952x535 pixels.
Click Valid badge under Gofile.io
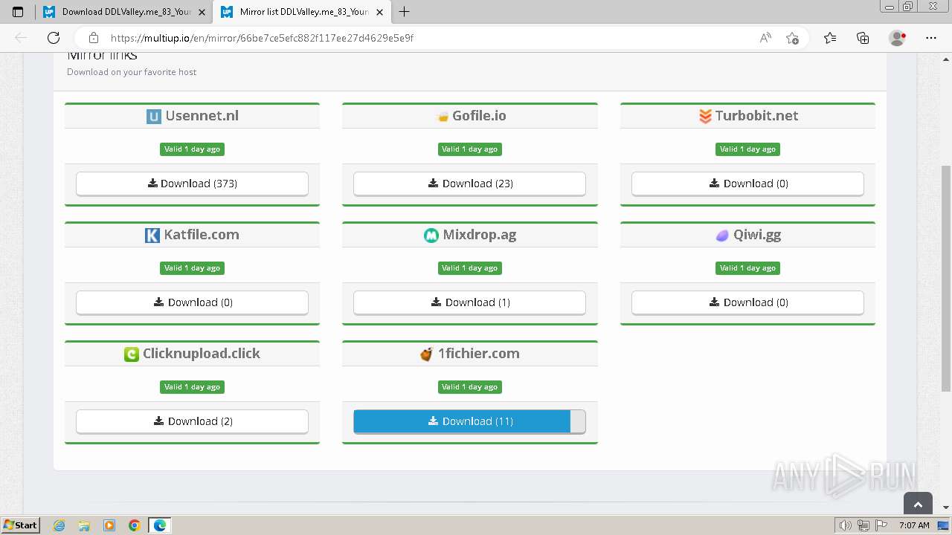469,149
